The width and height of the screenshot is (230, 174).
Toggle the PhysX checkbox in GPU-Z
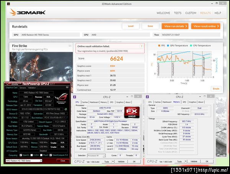pos(41,155)
